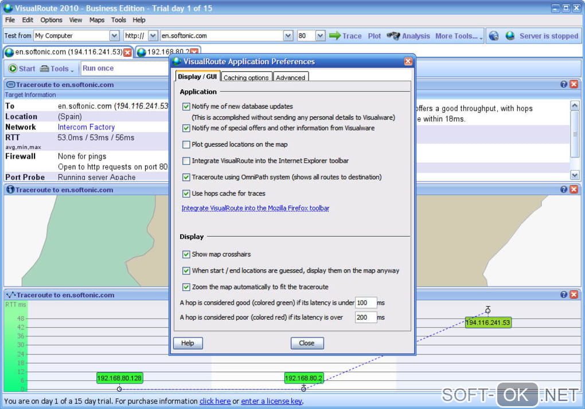
Task: Toggle Traceroute using OmniPath system
Action: (x=186, y=178)
